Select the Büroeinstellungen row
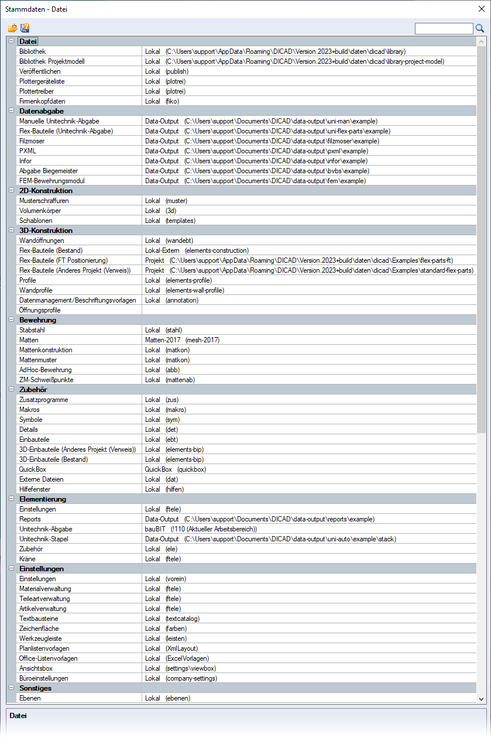The height and width of the screenshot is (738, 491). click(x=246, y=678)
